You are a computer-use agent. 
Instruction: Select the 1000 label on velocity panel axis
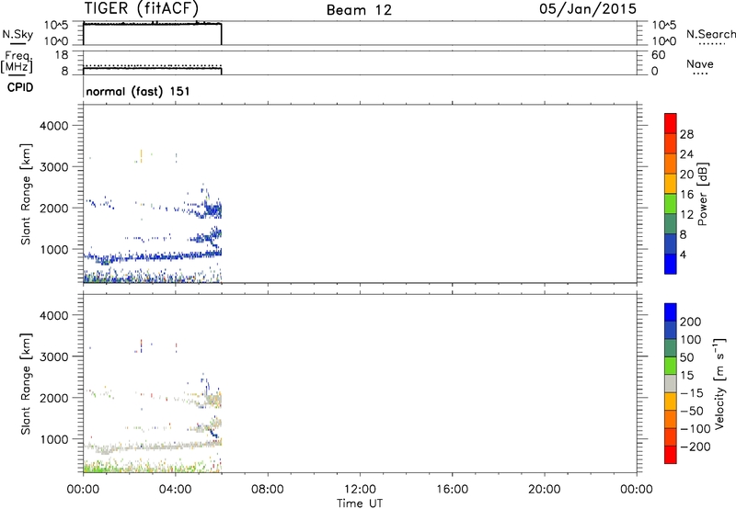pos(54,439)
